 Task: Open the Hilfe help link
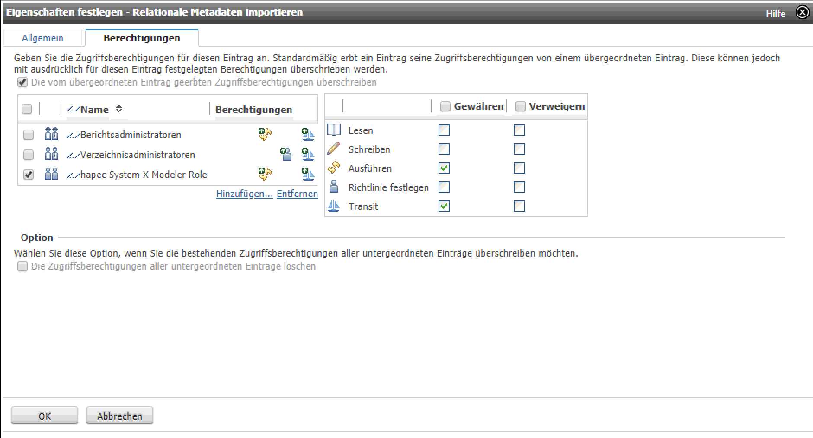point(775,14)
